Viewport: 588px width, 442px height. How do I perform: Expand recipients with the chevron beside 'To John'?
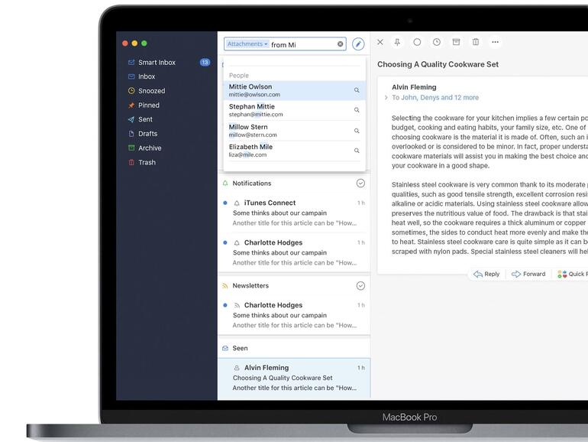[386, 98]
